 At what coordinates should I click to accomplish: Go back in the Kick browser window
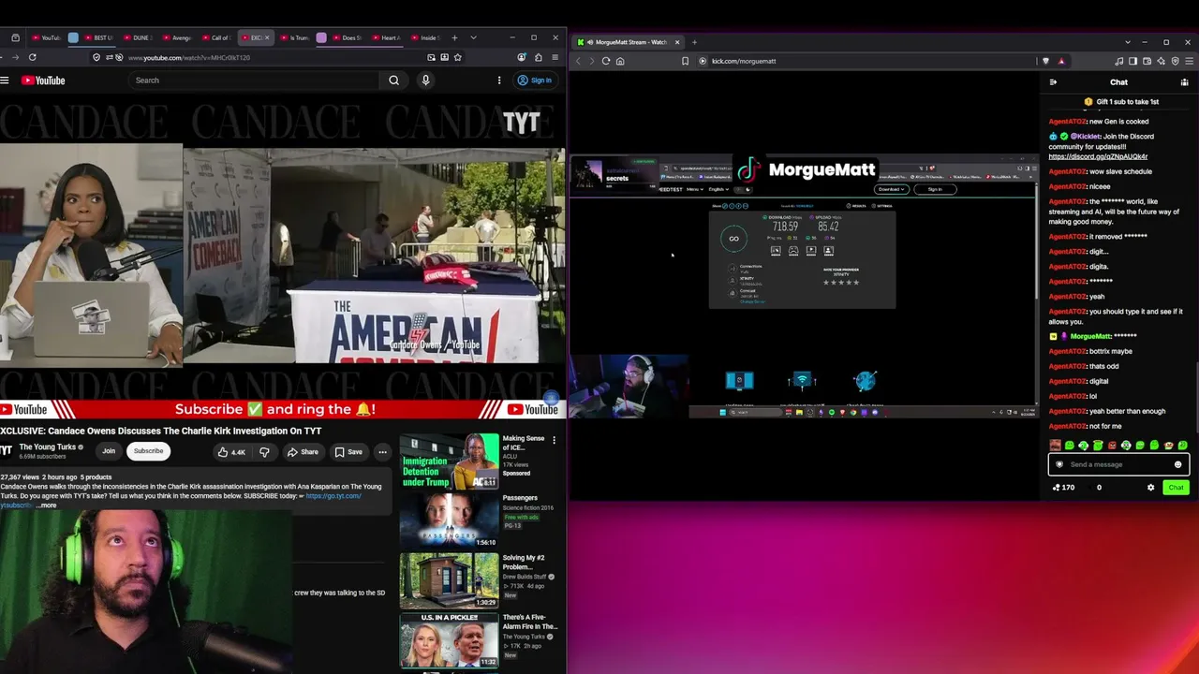coord(578,61)
